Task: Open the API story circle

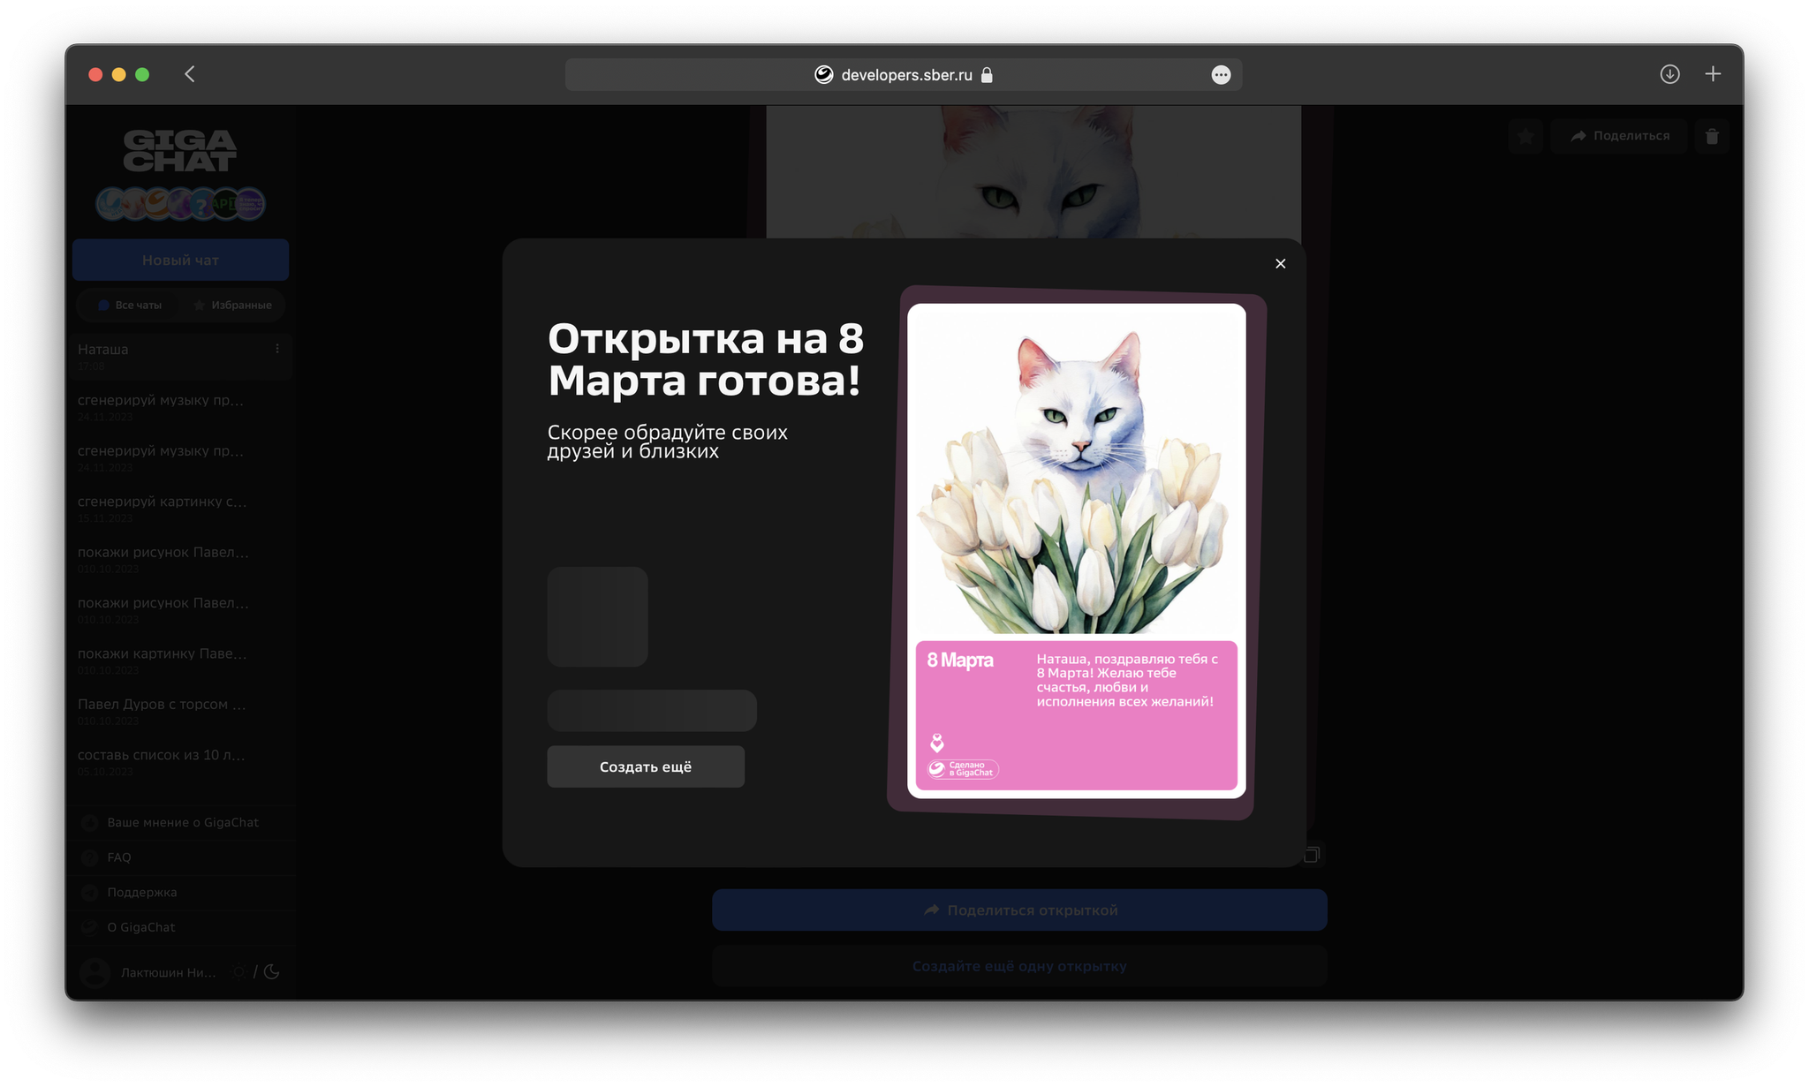Action: coord(225,204)
